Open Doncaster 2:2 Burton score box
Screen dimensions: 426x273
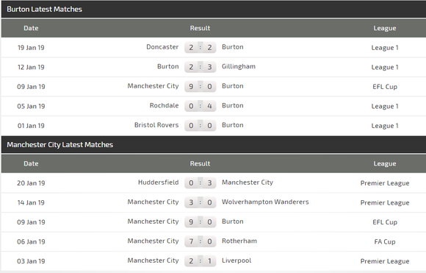tap(201, 47)
